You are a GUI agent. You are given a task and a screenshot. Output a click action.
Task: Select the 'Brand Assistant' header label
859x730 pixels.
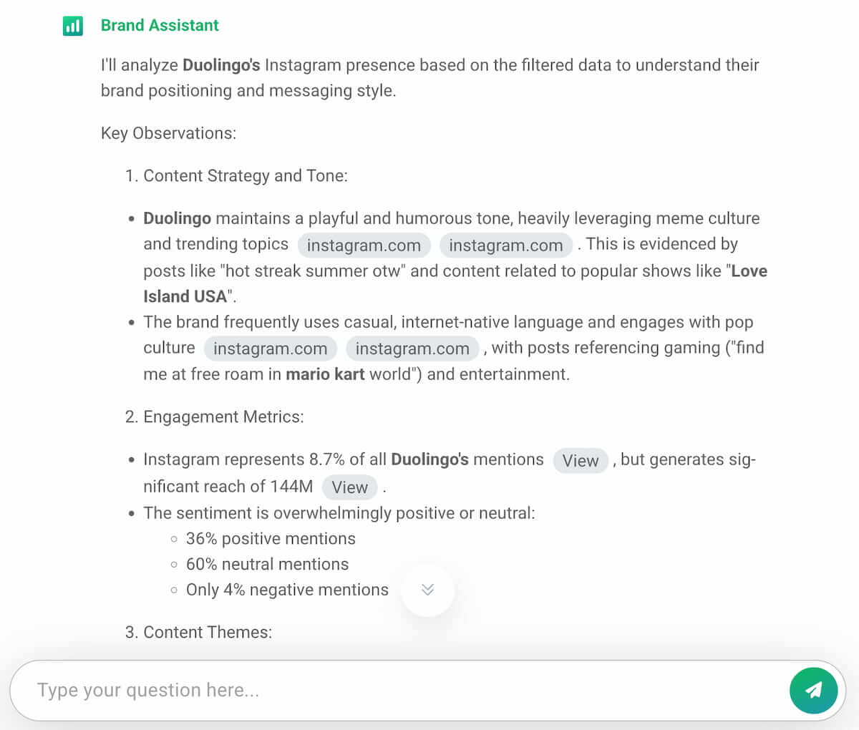coord(160,25)
